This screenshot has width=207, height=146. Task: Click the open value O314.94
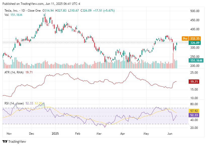coord(48,11)
